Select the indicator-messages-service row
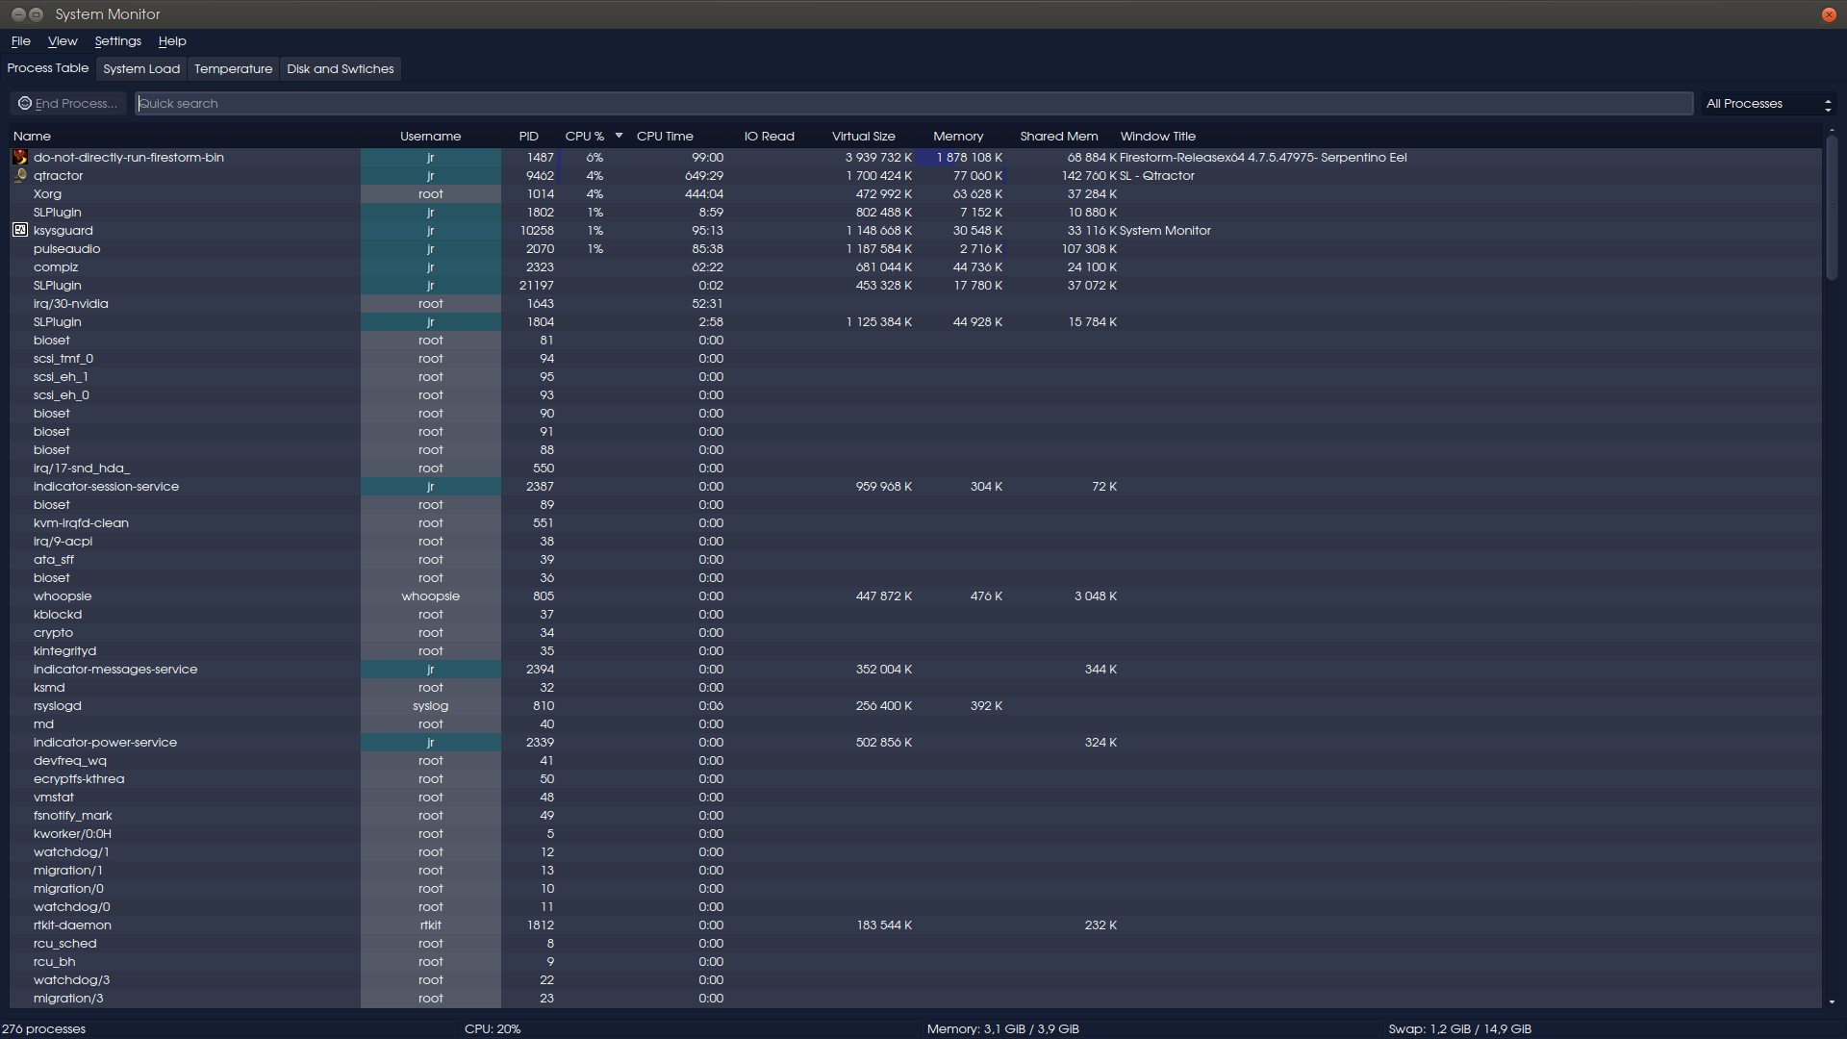The width and height of the screenshot is (1847, 1039). point(916,669)
